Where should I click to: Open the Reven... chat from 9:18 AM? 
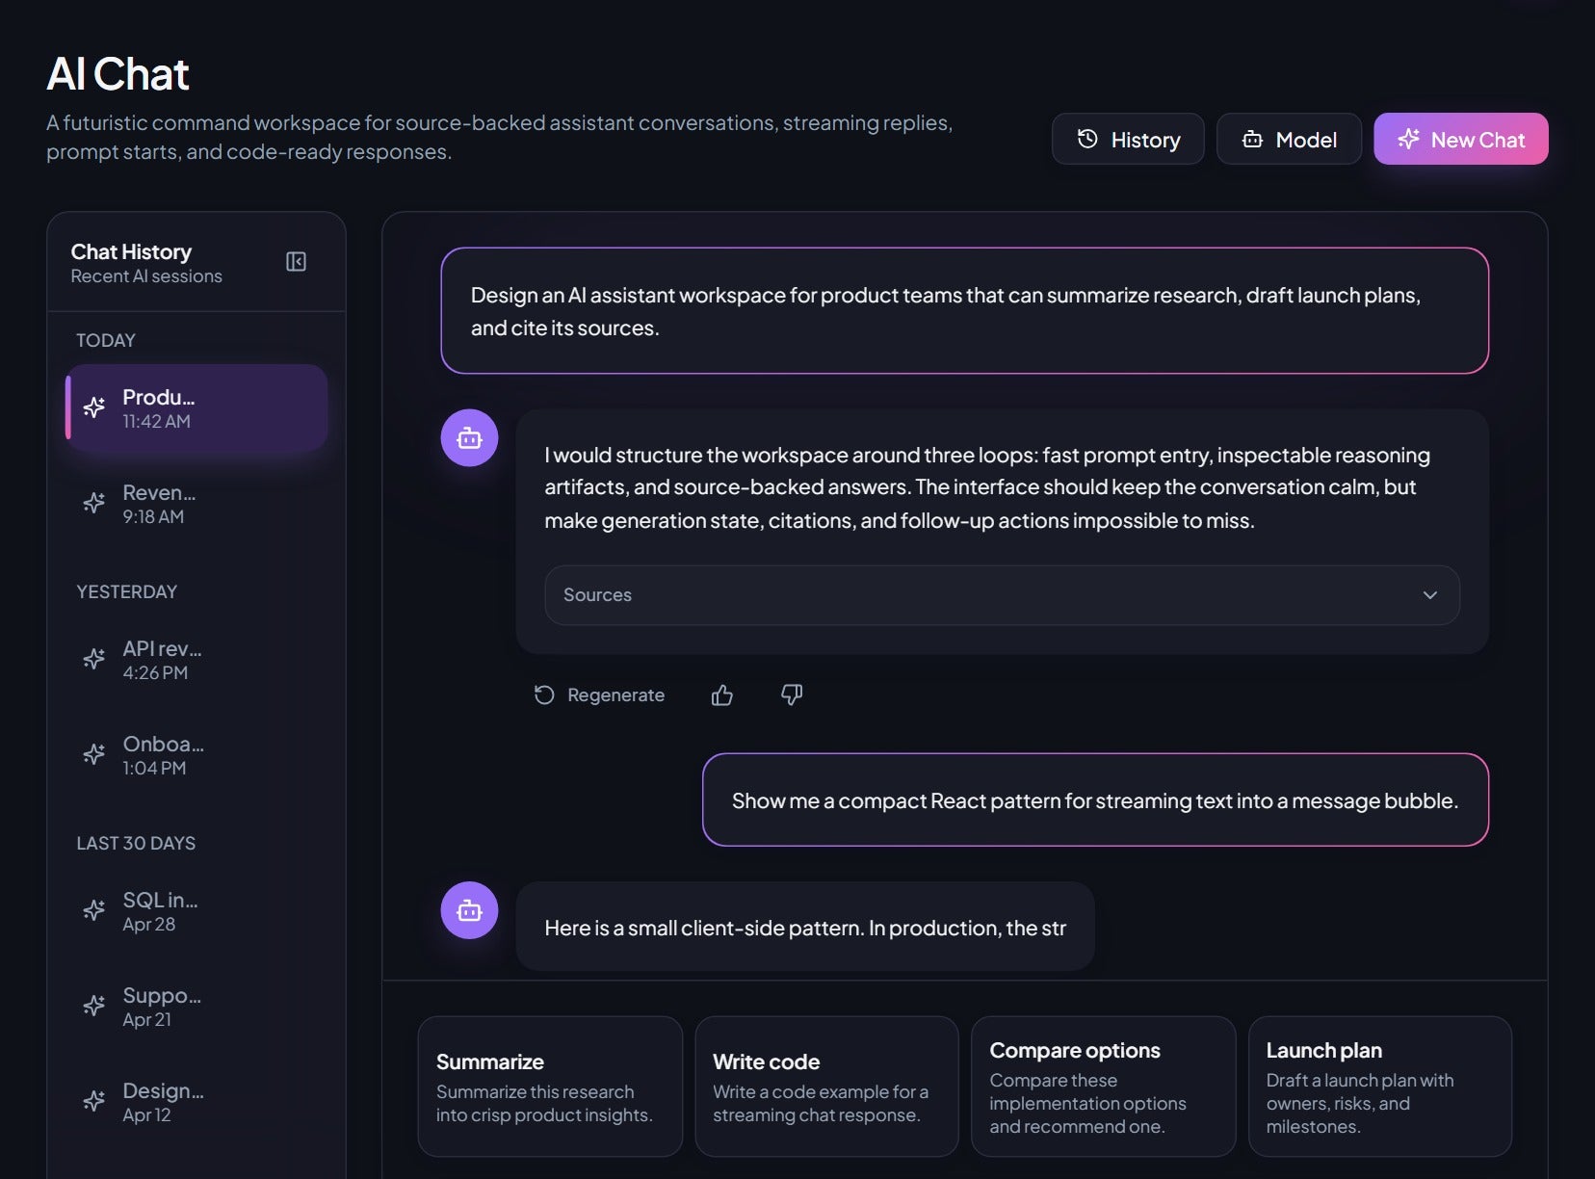tap(196, 504)
